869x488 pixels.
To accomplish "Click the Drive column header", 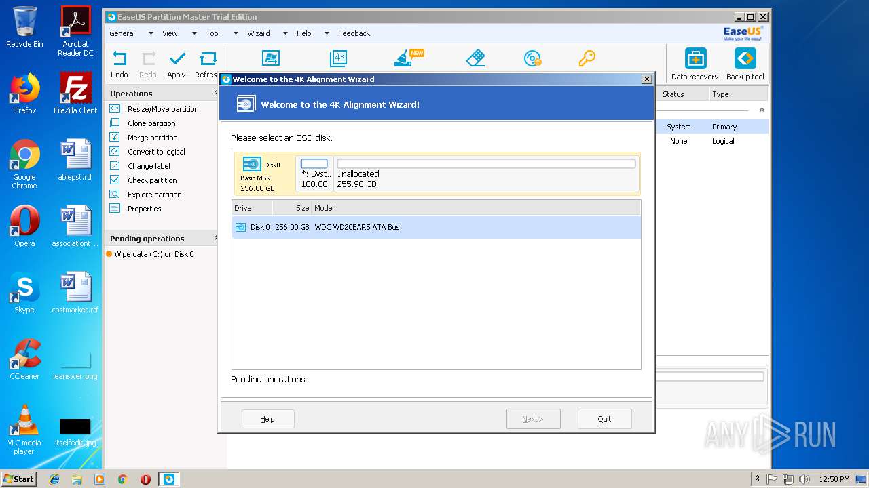I will tap(252, 208).
